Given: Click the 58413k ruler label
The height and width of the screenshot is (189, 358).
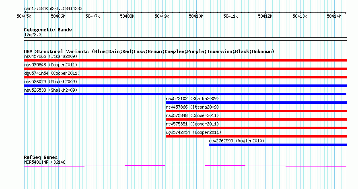Looking at the screenshot, I should (x=300, y=16).
